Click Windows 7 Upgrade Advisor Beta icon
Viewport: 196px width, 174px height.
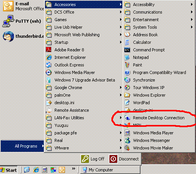tap(49, 80)
